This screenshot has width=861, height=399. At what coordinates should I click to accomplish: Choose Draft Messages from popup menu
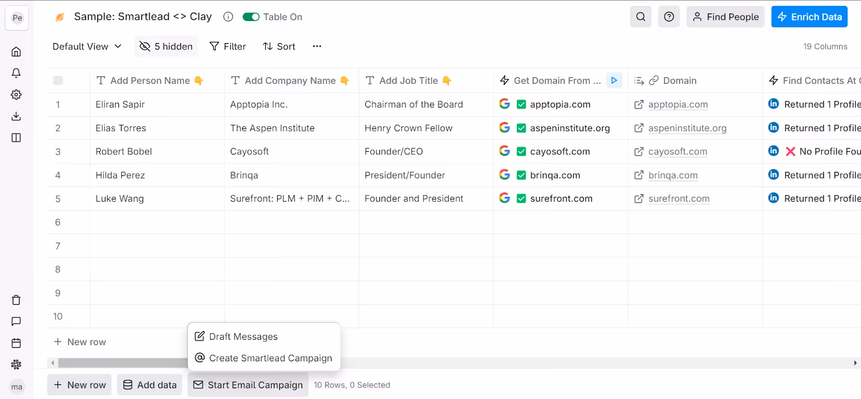pos(264,337)
